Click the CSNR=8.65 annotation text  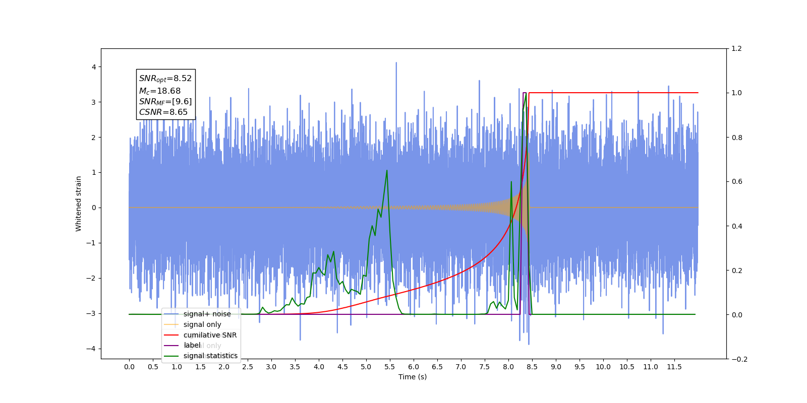(163, 112)
